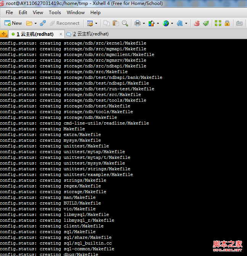The width and height of the screenshot is (247, 256).
Task: Click the globe encoding icon
Action: click(x=166, y=23)
